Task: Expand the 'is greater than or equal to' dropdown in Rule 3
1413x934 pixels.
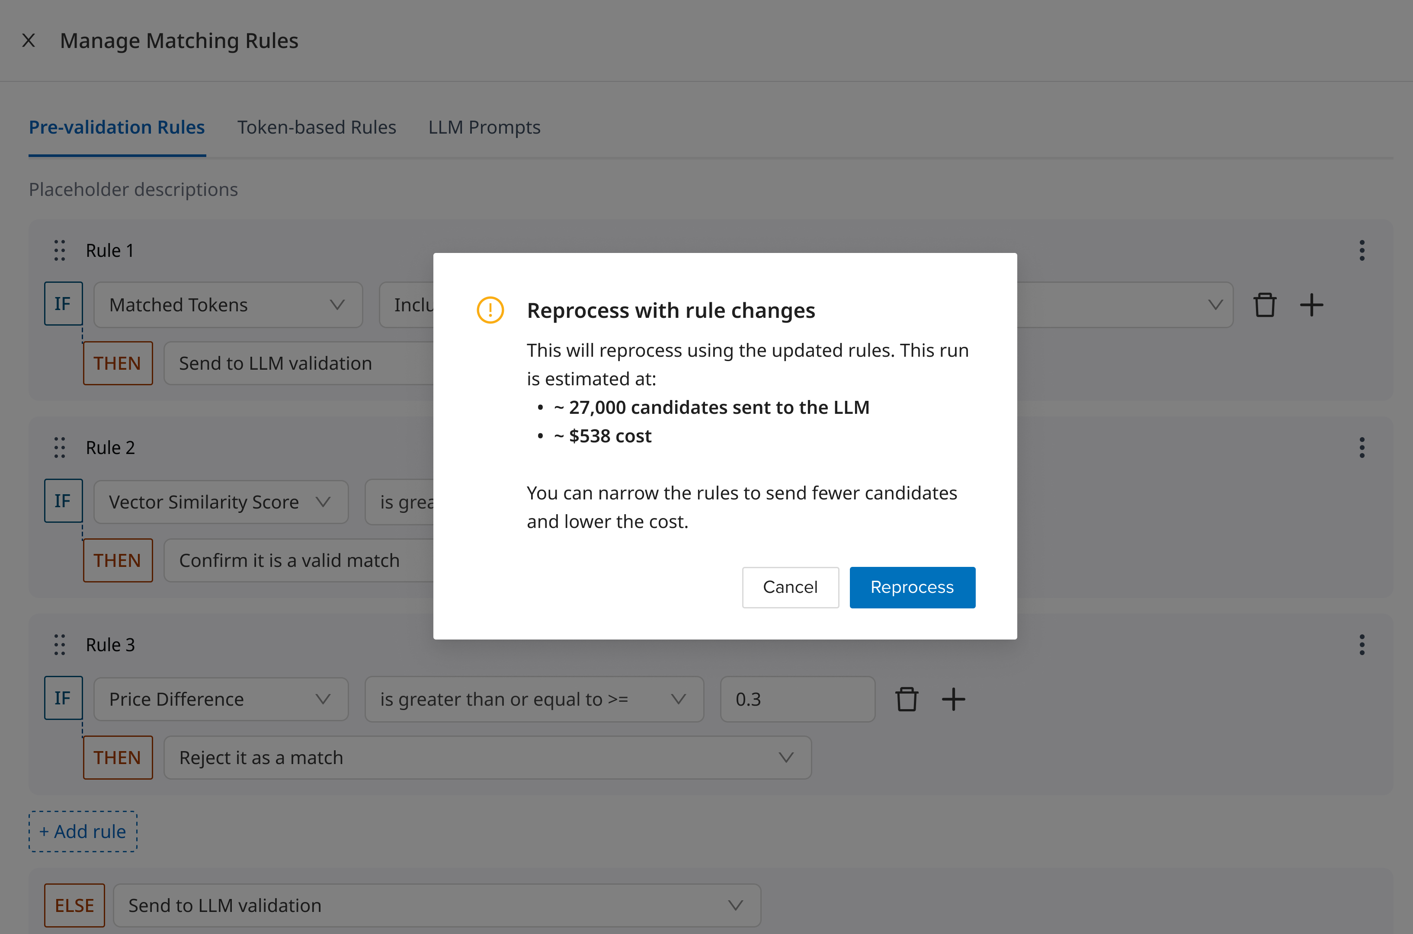Action: pos(534,699)
